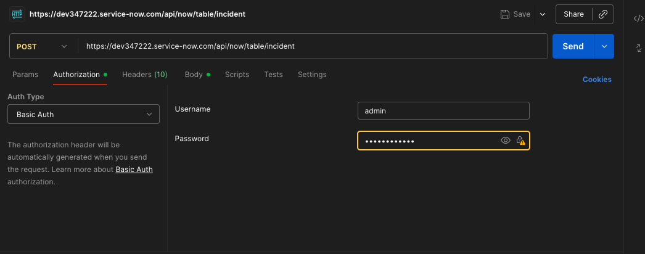Open the POST method dropdown
Image resolution: width=645 pixels, height=254 pixels.
tap(42, 46)
